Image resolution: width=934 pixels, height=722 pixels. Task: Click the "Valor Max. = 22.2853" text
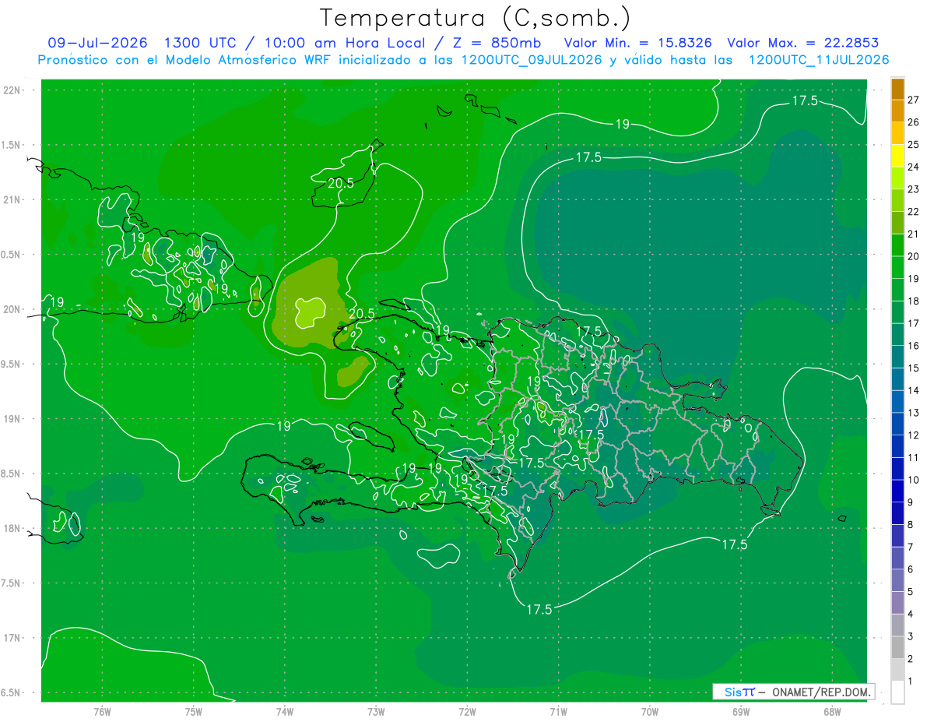(x=805, y=43)
